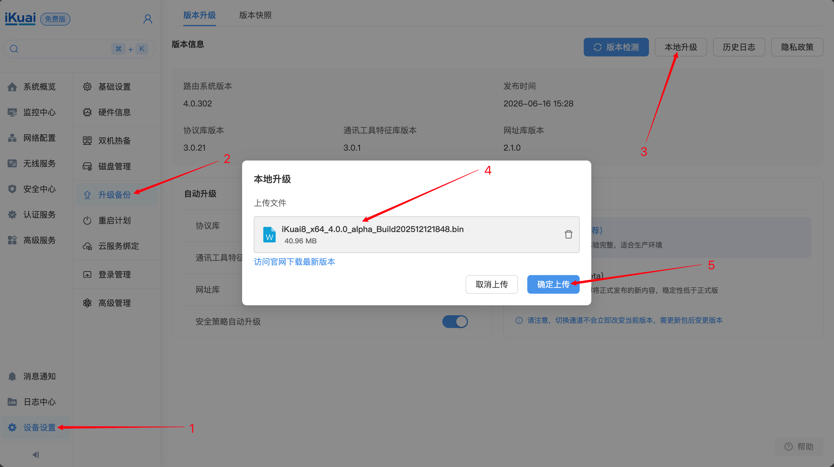Viewport: 834px width, 467px height.
Task: Click the 帮助 help button
Action: [x=799, y=447]
